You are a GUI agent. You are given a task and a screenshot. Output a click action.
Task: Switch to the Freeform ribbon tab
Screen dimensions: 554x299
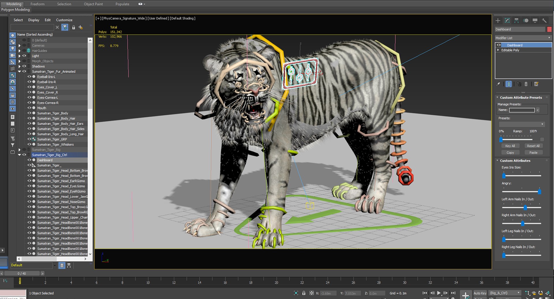tap(37, 4)
